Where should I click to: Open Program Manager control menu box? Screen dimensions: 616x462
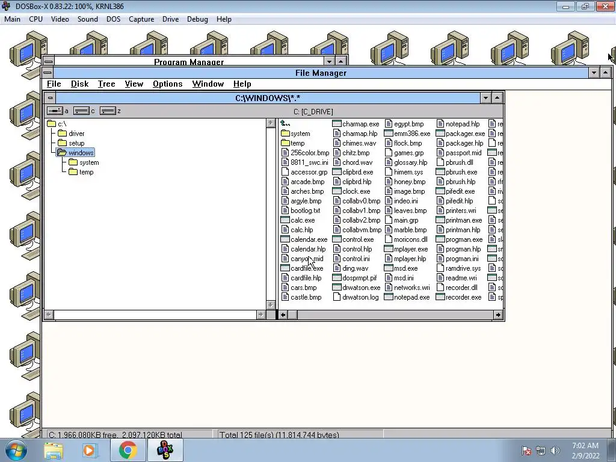[x=49, y=61]
